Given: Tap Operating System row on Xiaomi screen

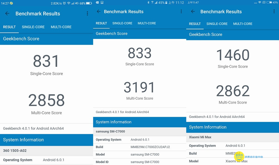Looking at the screenshot, I should tap(233, 146).
